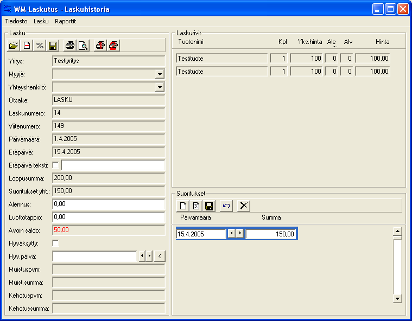412x321 pixels.
Task: Click the Suoritukset scrollbar up arrow
Action: (397, 231)
